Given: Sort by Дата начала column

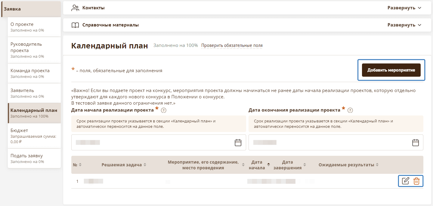Looking at the screenshot, I should pos(268,165).
